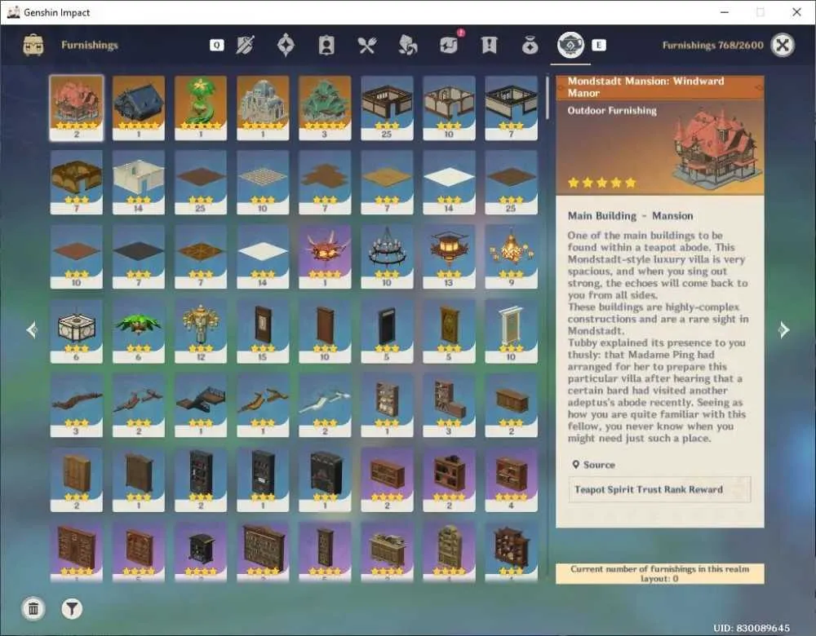Click the mansion preview image in details

coord(717,147)
